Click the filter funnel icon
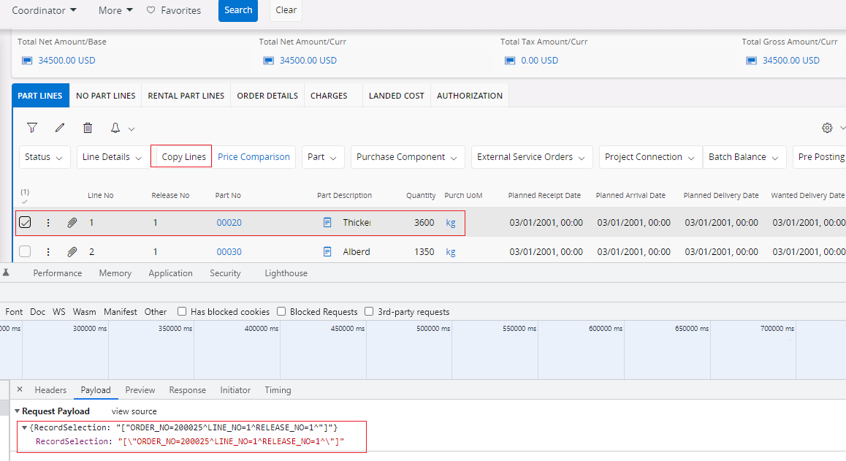846x461 pixels. (32, 128)
